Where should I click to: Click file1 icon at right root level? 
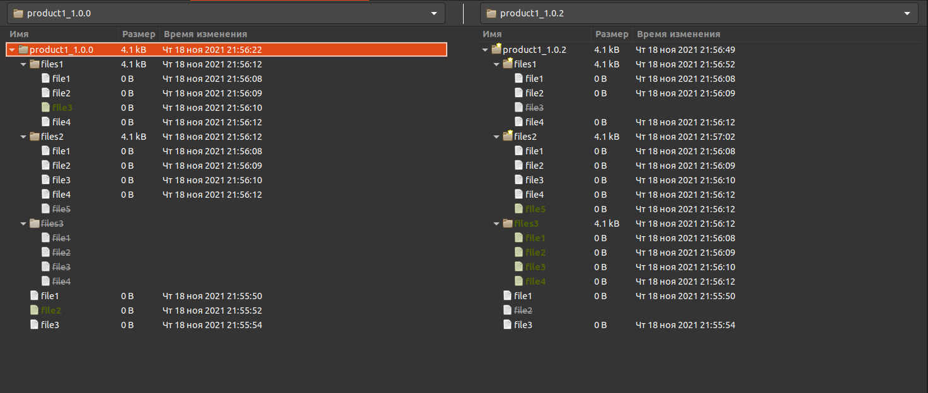[508, 296]
